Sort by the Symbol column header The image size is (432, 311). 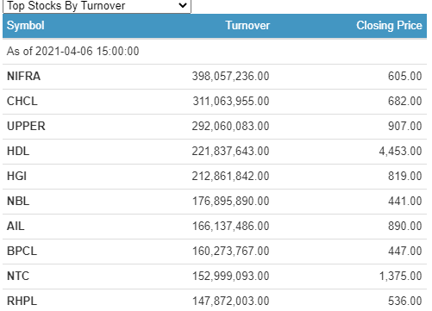26,25
